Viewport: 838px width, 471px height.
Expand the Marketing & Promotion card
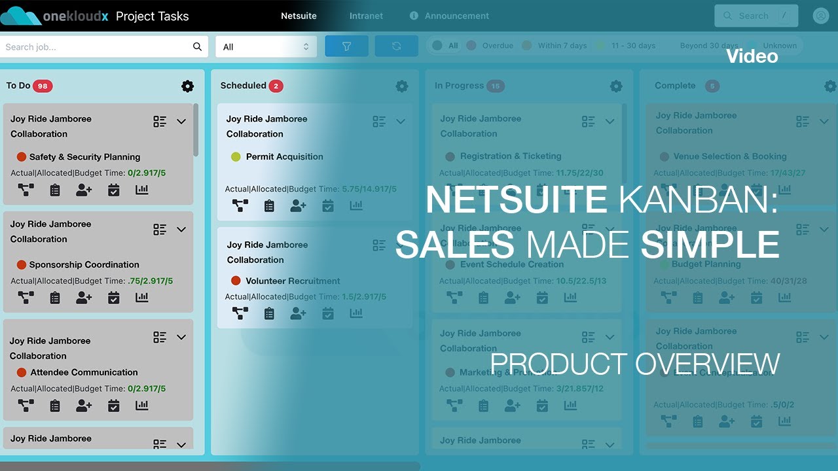tap(610, 337)
